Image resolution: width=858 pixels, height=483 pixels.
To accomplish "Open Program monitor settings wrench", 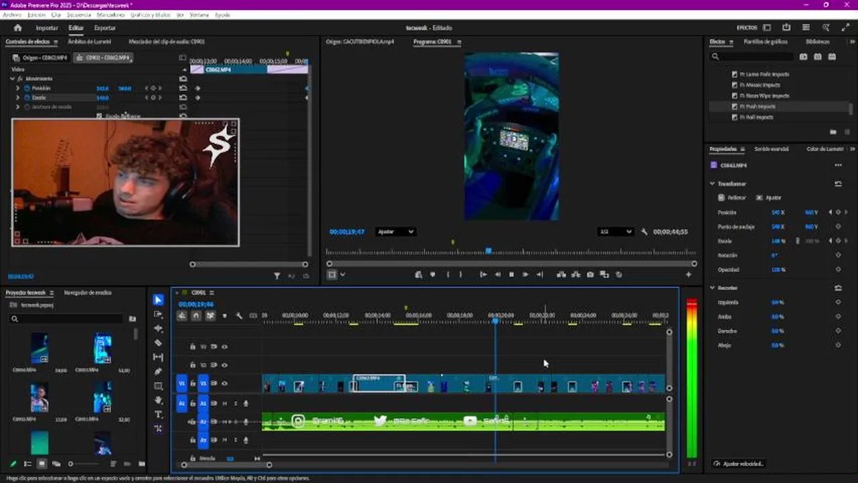I will [645, 231].
